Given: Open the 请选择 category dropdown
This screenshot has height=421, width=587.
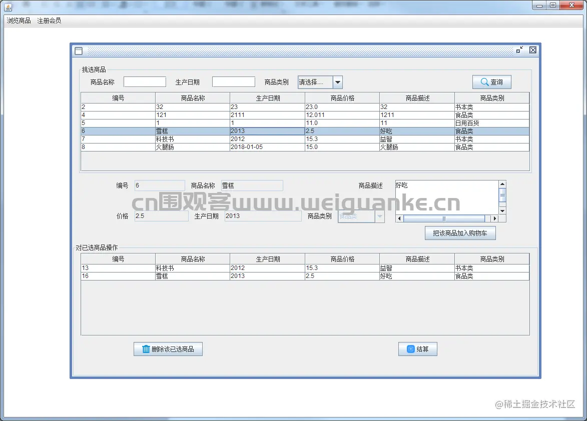Looking at the screenshot, I should (320, 82).
